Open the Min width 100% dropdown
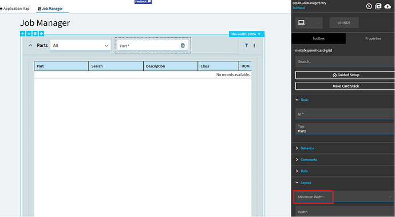 pos(246,34)
